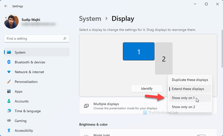Click the Bluetooth & devices icon
Screen dimensions: 223x136
coord(9,62)
